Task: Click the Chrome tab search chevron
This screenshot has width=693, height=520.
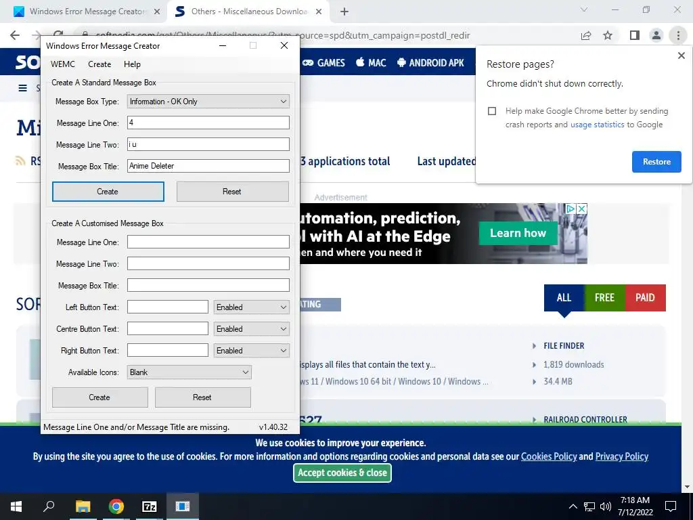Action: point(584,9)
